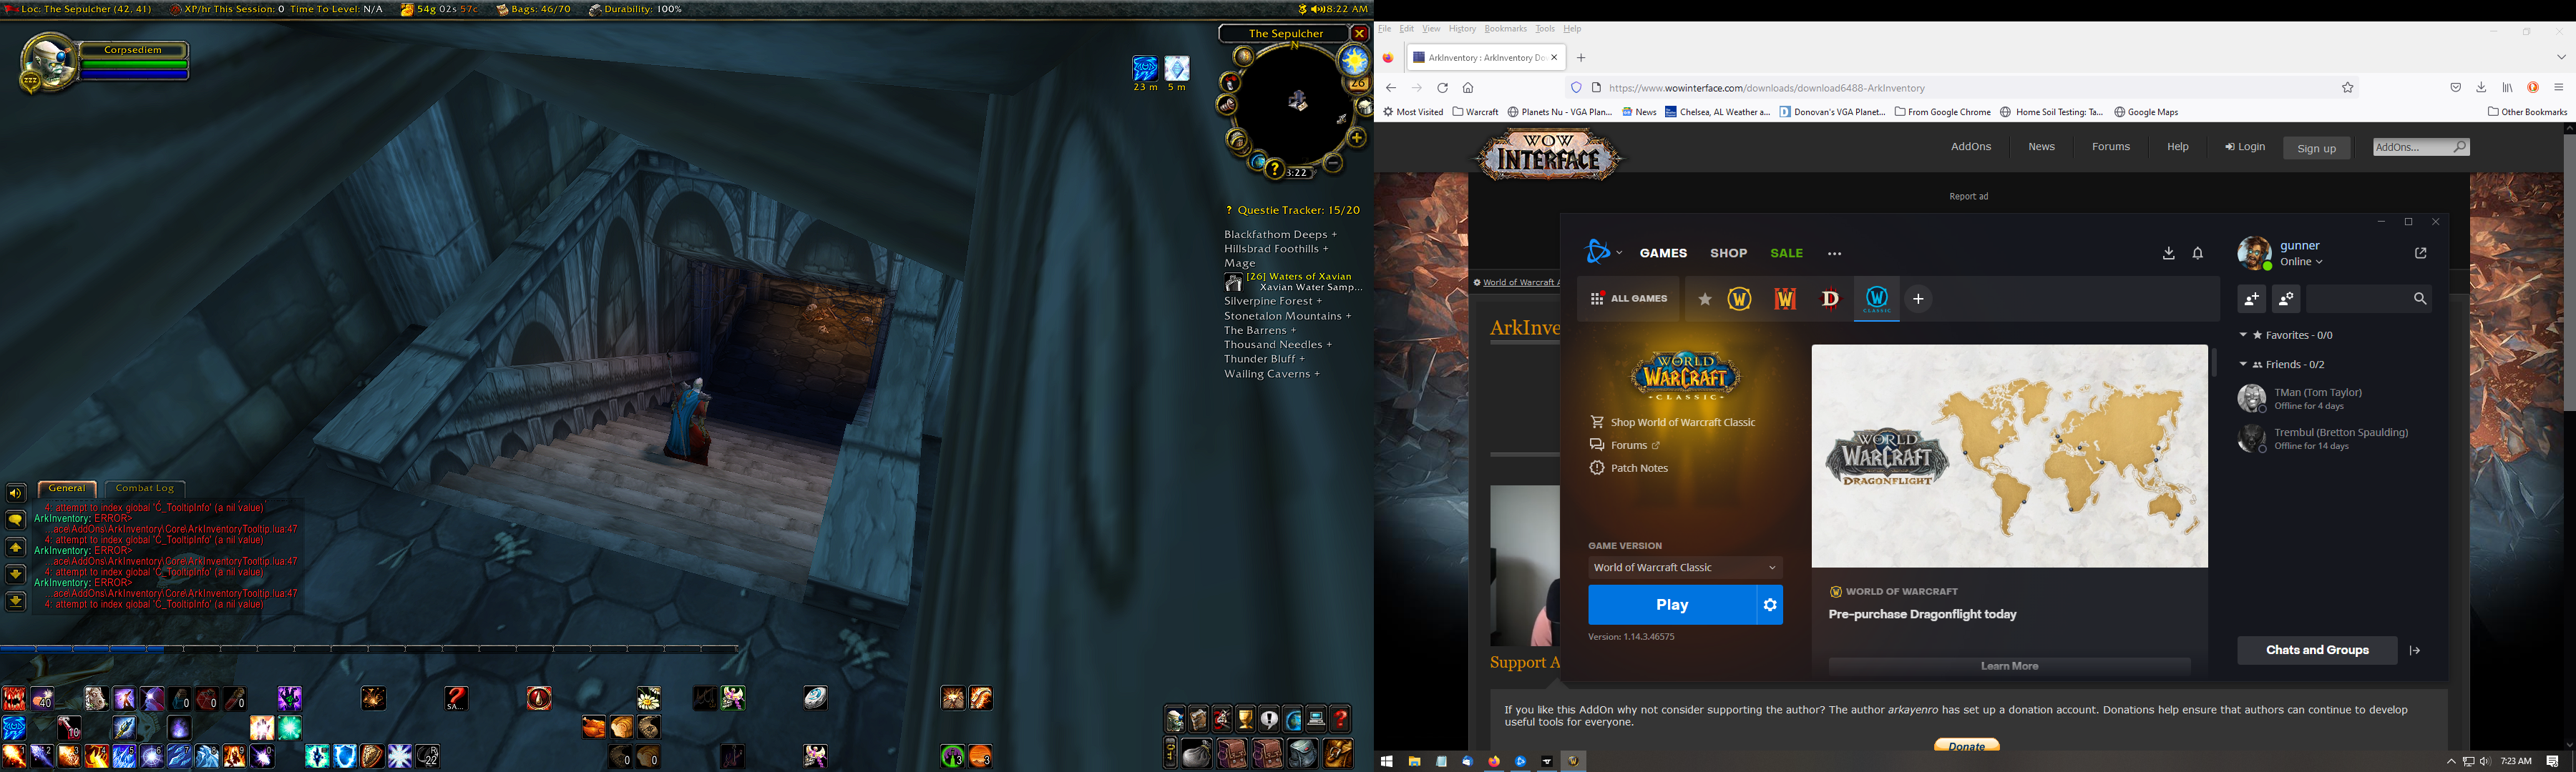Collapse the Friends - 0/2 list

coord(2243,365)
